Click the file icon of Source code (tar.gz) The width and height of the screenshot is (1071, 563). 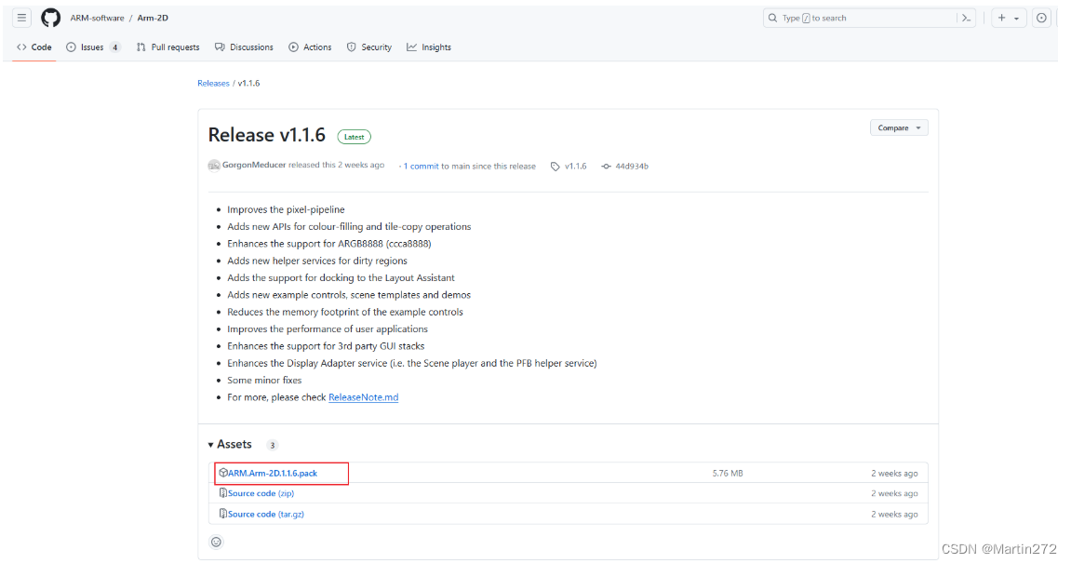[x=222, y=513]
